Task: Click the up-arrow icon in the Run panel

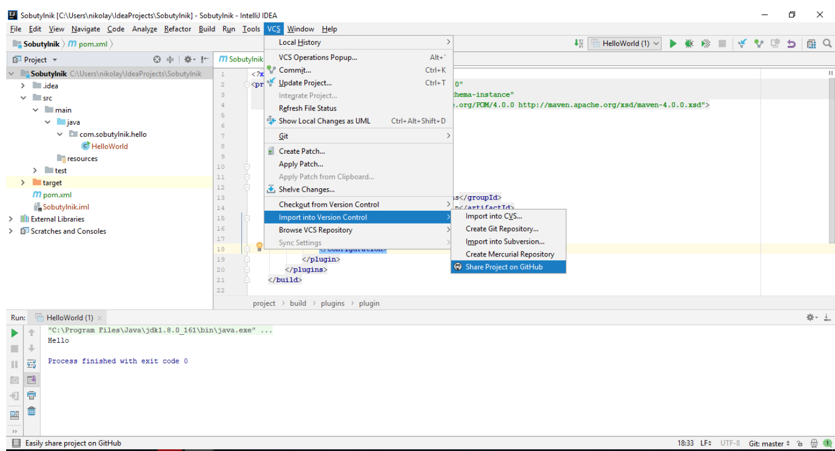Action: (x=32, y=333)
